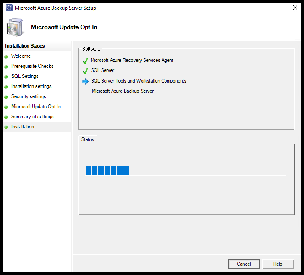
Task: Select the Prerequisite Checks stage label
Action: click(32, 66)
